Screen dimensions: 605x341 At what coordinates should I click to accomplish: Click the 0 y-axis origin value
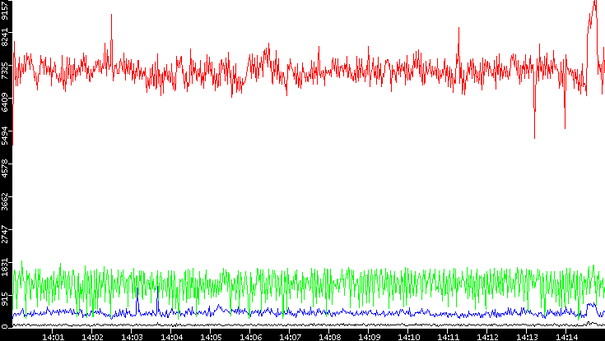click(x=5, y=327)
